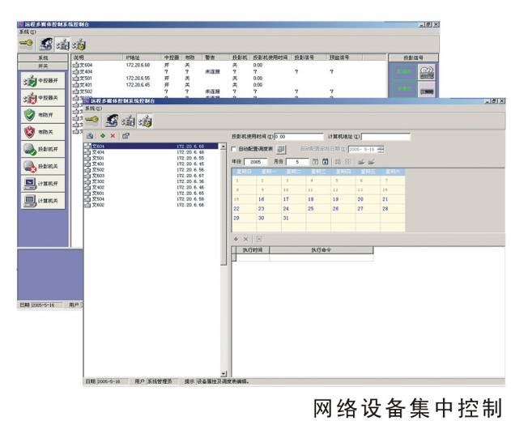Screen dimensions: 511x421
Task: Click the 计算机关 computer off button
Action: (43, 199)
